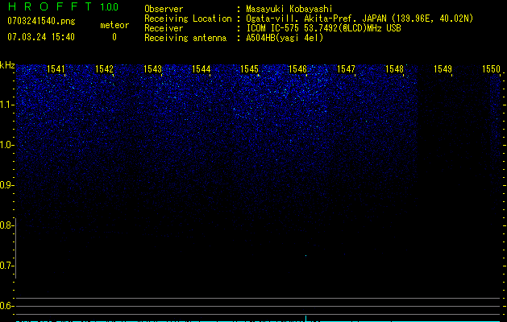Click the HROFFT 1.0.0 title text
This screenshot has height=322, width=507.
click(x=63, y=6)
